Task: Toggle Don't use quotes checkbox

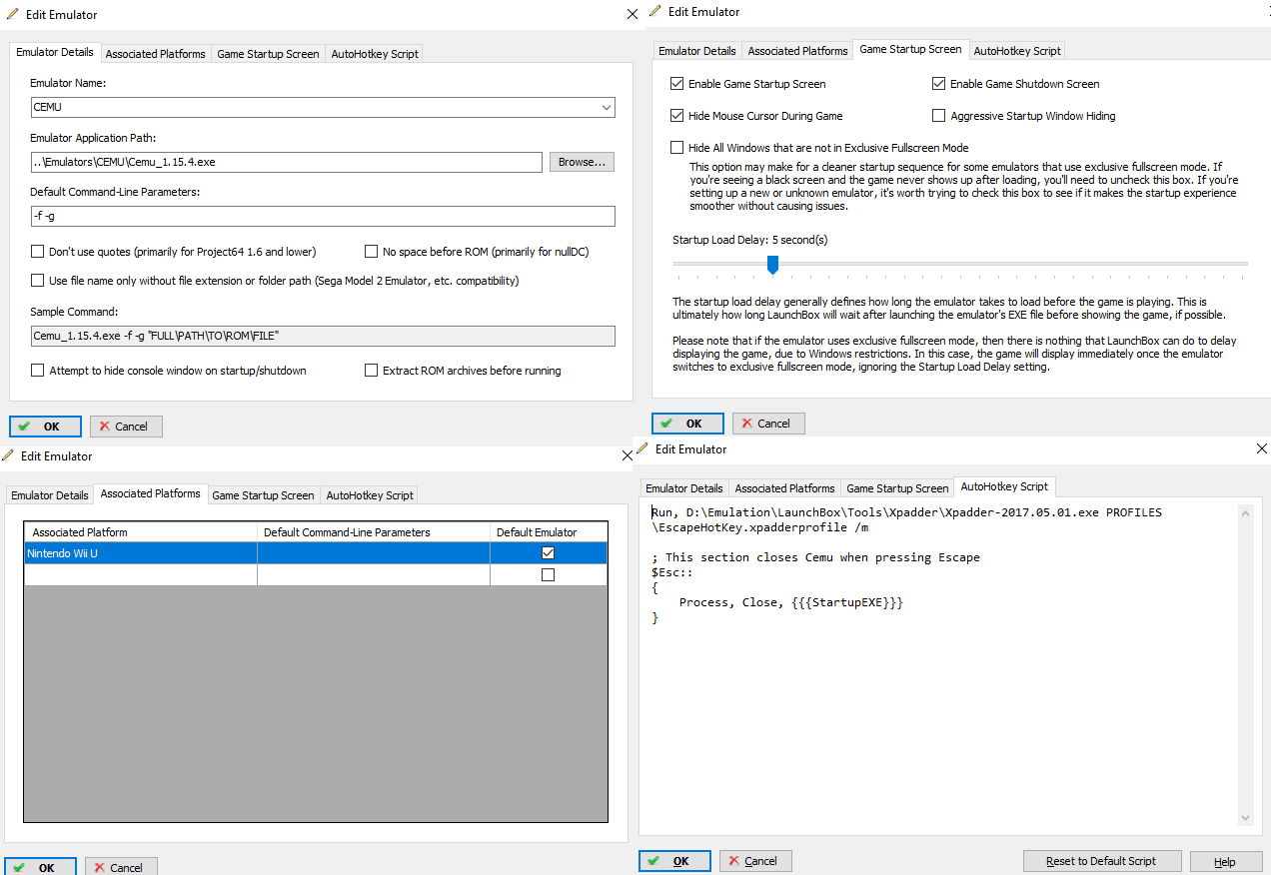Action: coord(38,252)
